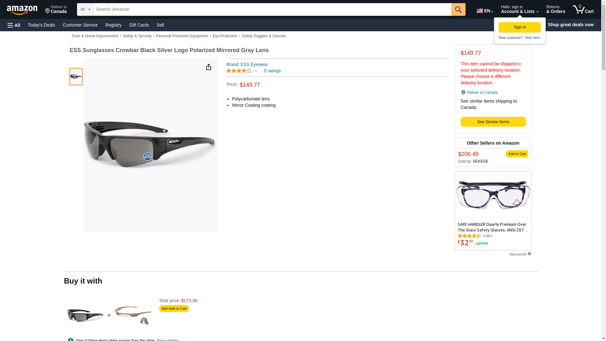Click See Similar Items button
The height and width of the screenshot is (341, 606).
point(493,122)
